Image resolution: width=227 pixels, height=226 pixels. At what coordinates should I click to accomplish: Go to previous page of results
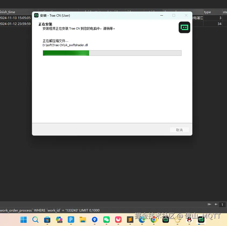(x=216, y=205)
